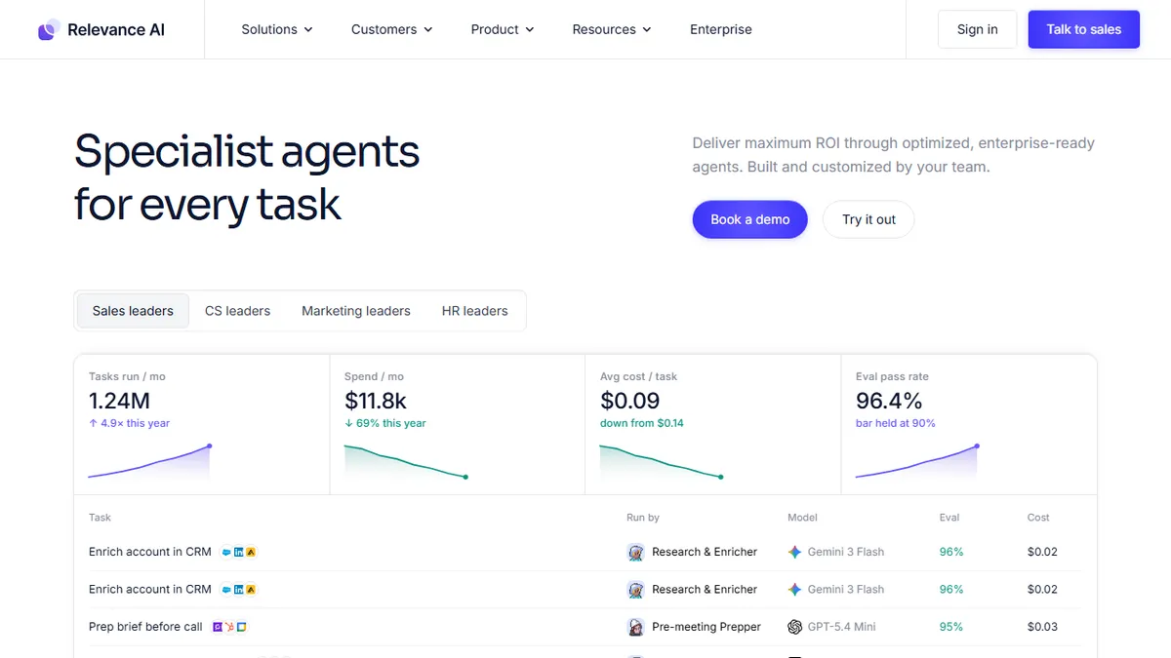Expand the Resources dropdown menu
The height and width of the screenshot is (658, 1171).
pyautogui.click(x=612, y=29)
